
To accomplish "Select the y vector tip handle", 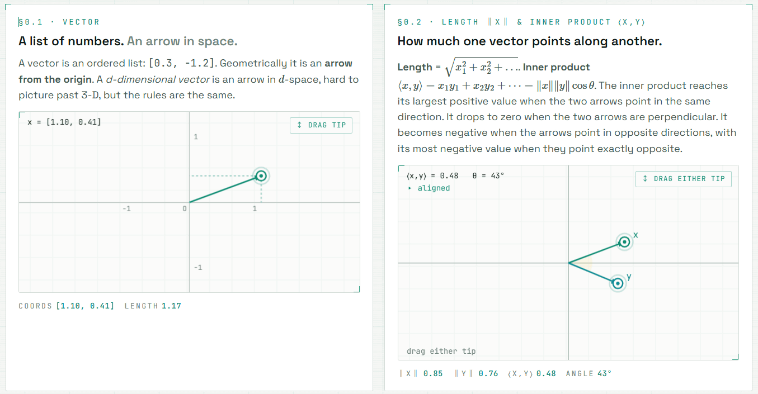I will pos(618,284).
